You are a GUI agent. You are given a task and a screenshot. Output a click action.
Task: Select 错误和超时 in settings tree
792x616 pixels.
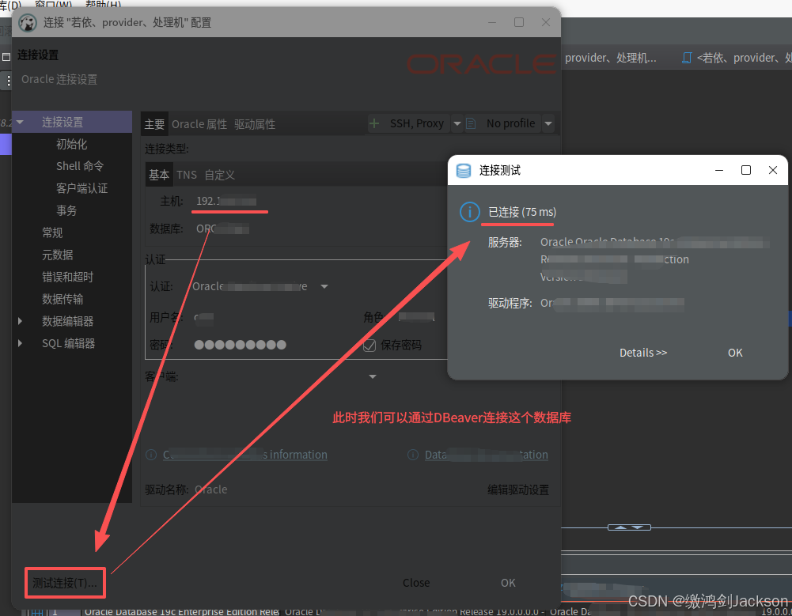(x=68, y=278)
